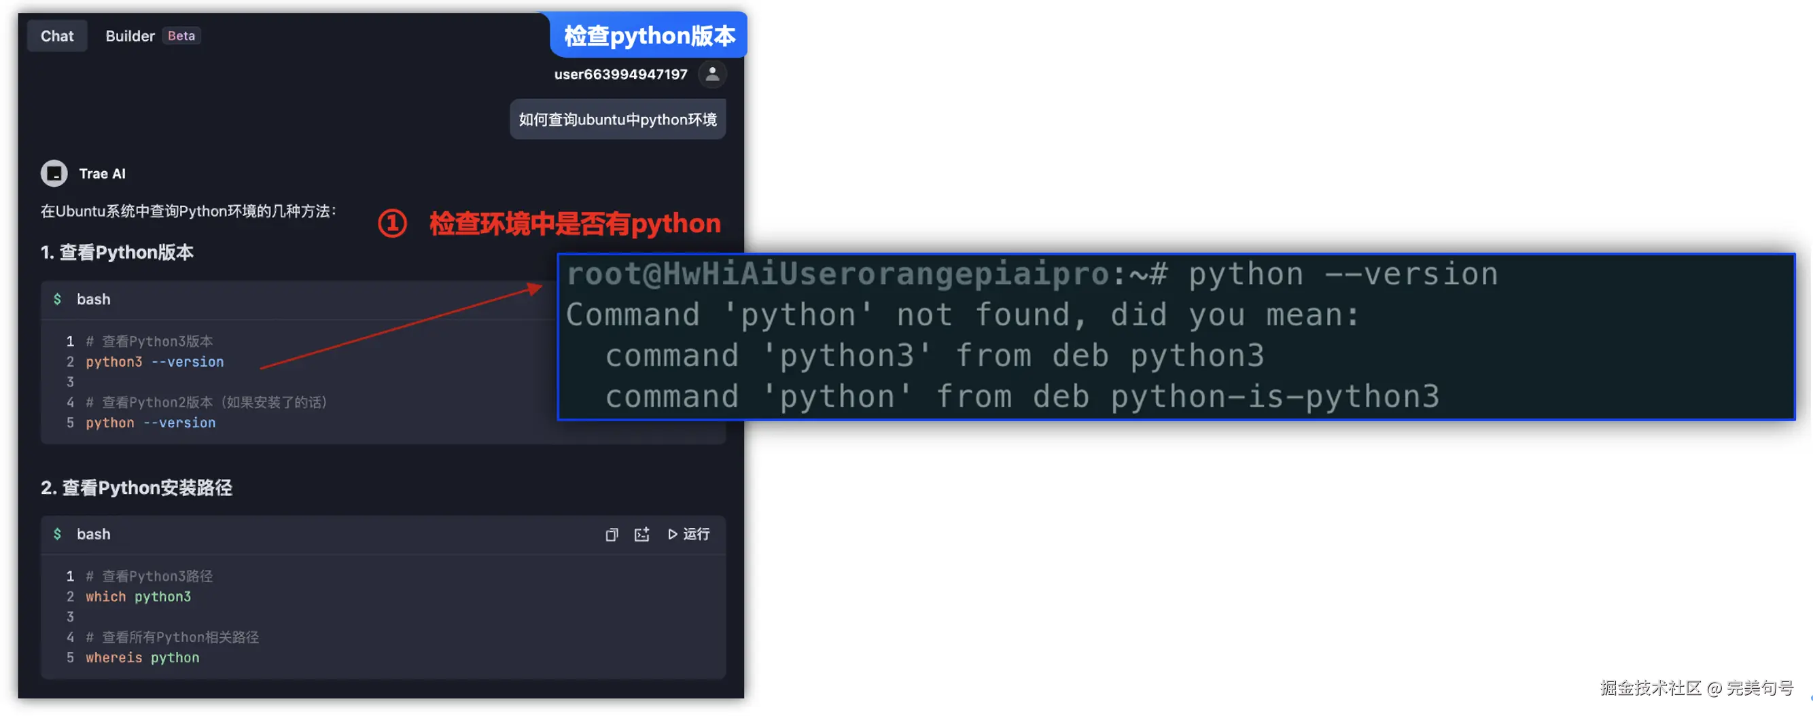Run the which python3 code block (运行)
The image size is (1813, 716).
688,535
